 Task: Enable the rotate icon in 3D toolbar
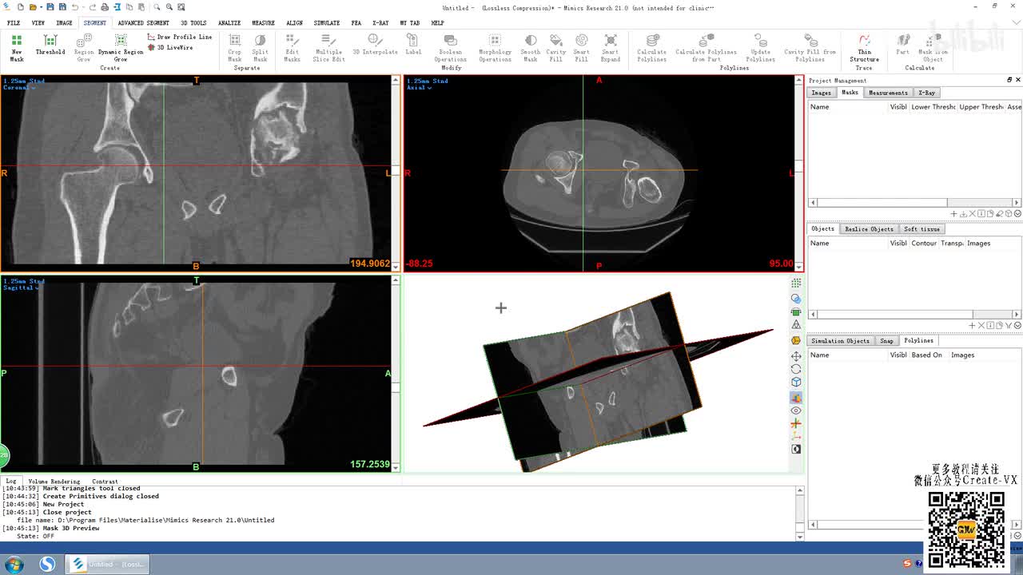(796, 369)
